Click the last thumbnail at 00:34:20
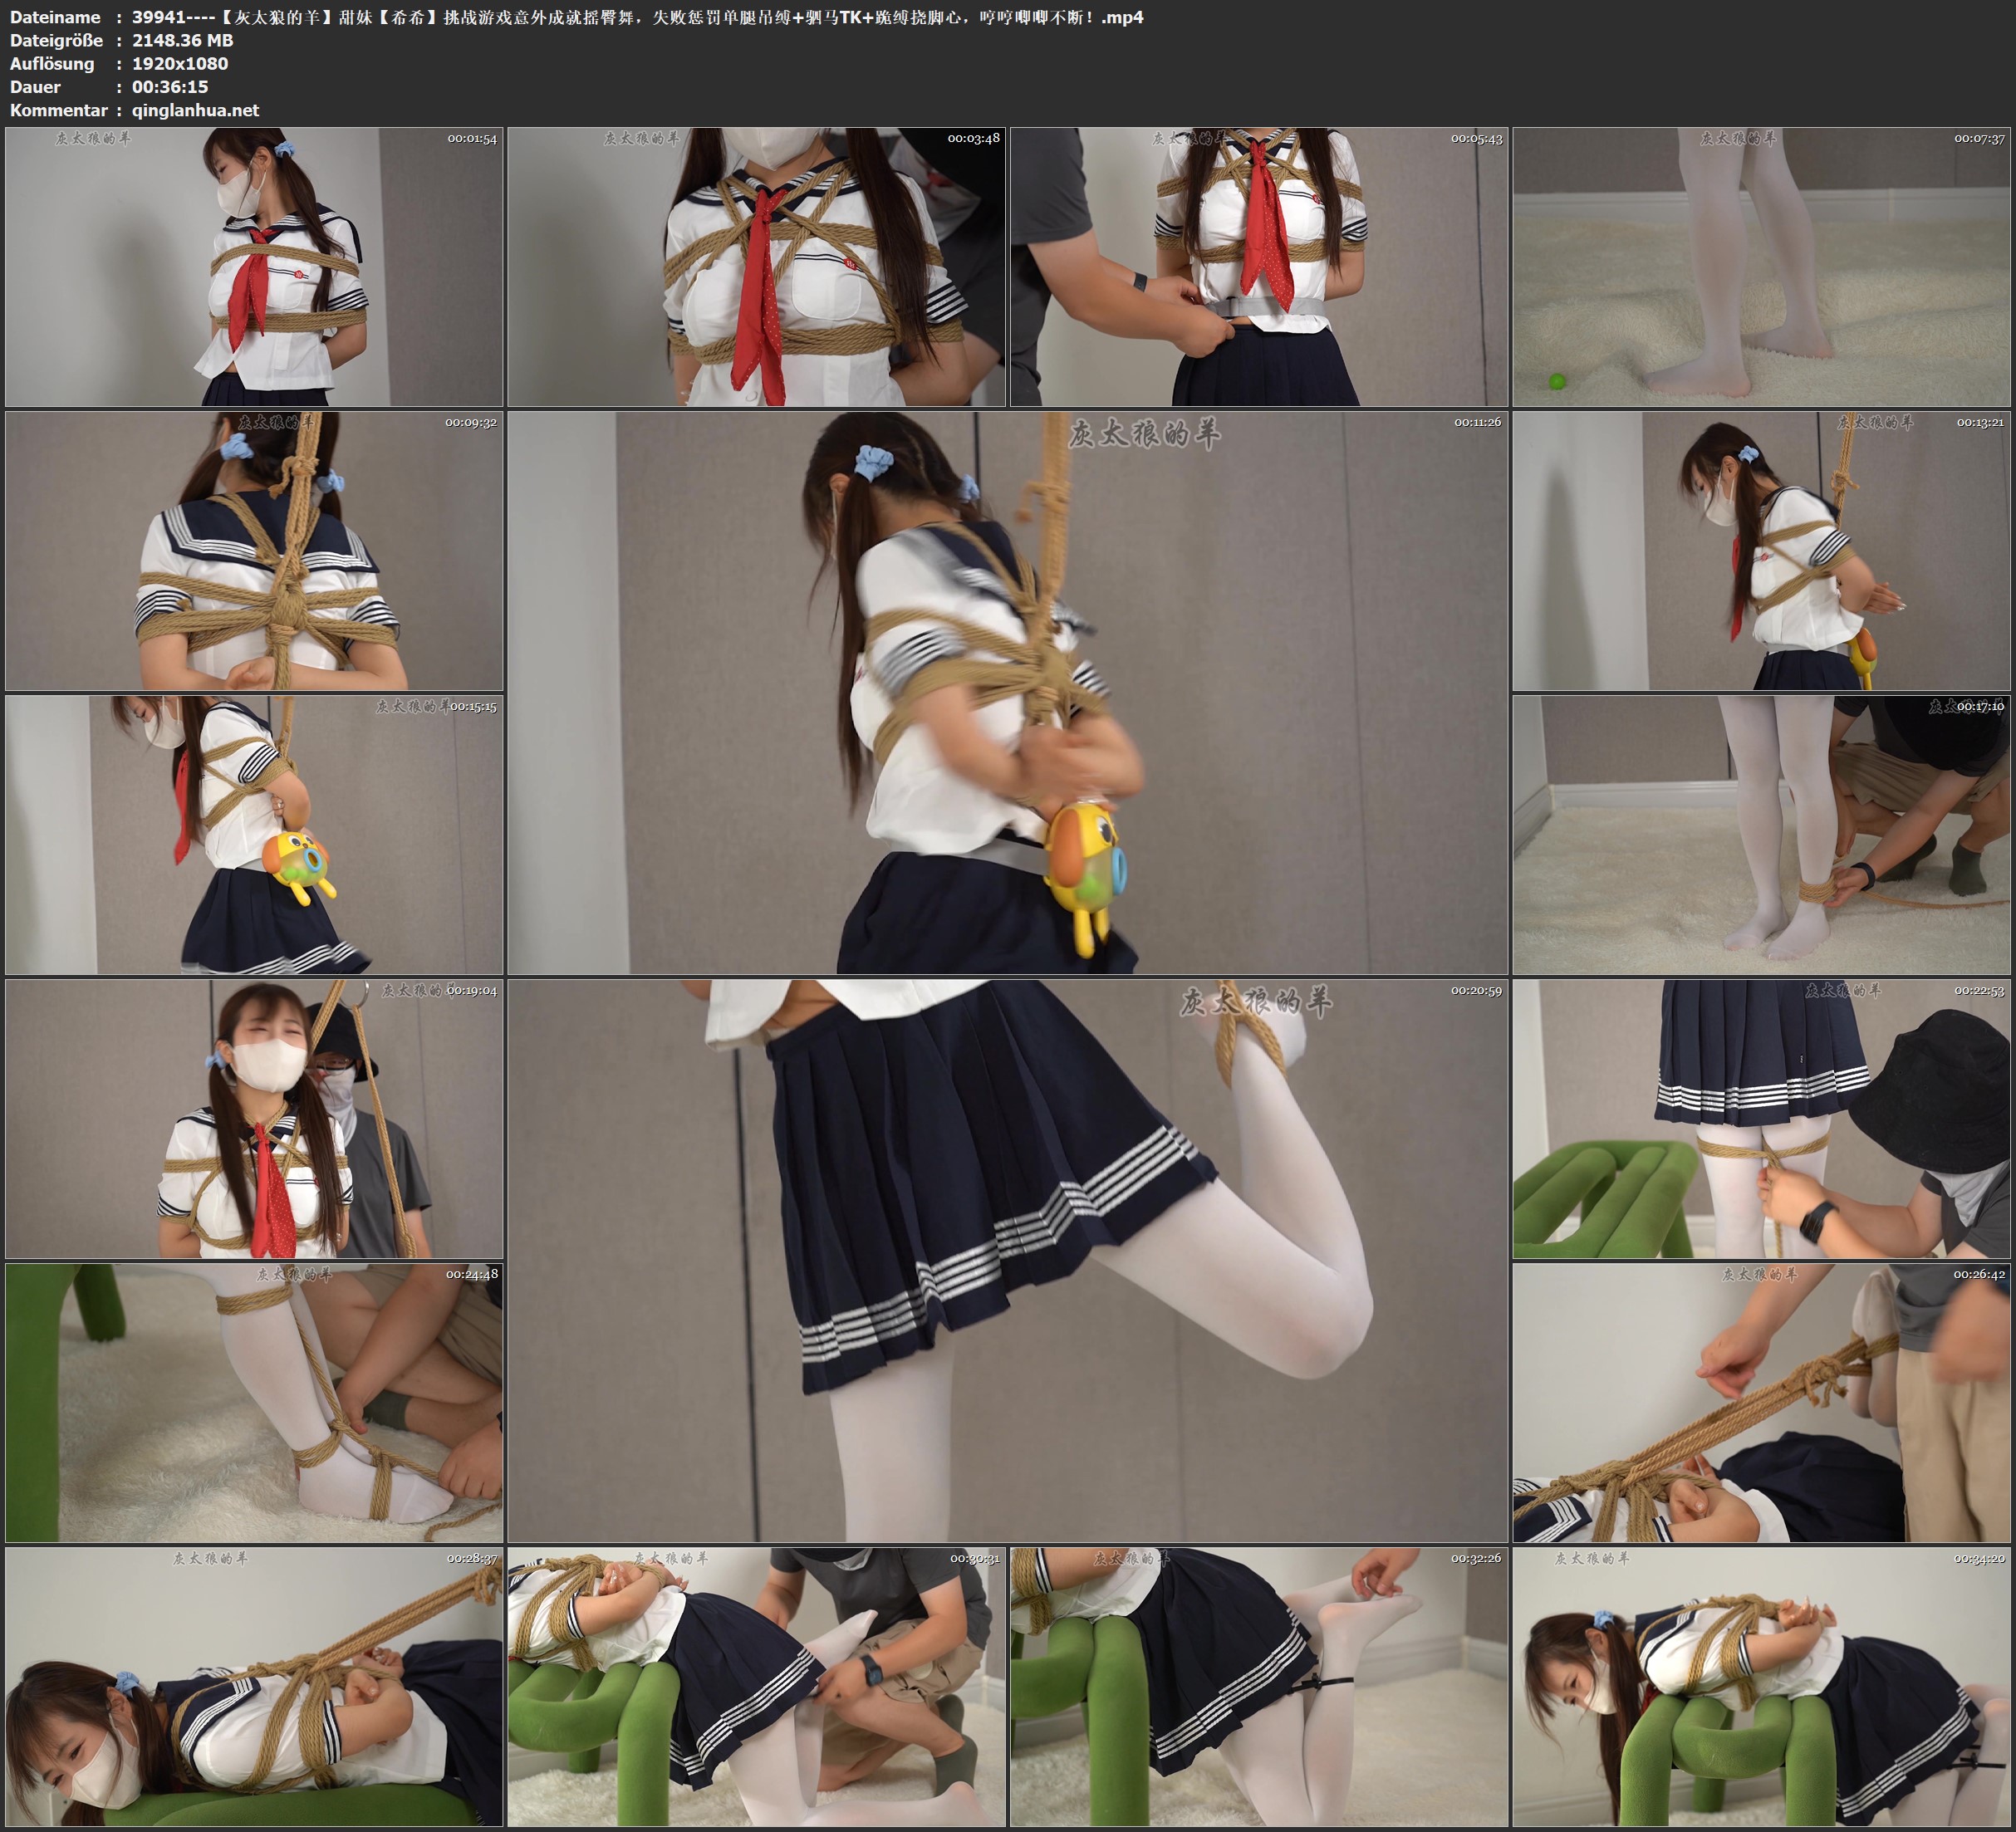Screen dimensions: 2016x1832 click(x=1761, y=1687)
